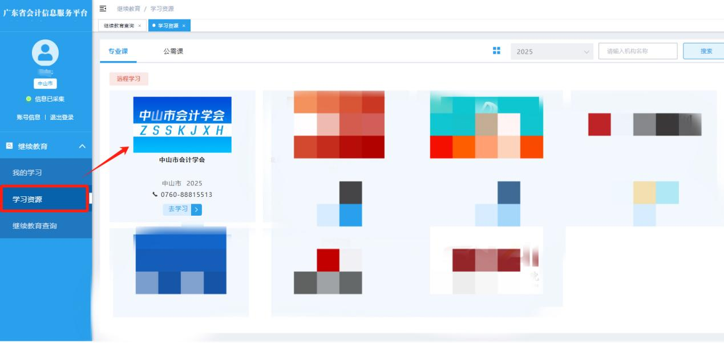
Task: Click the phone icon before 0760-88815513
Action: (155, 195)
